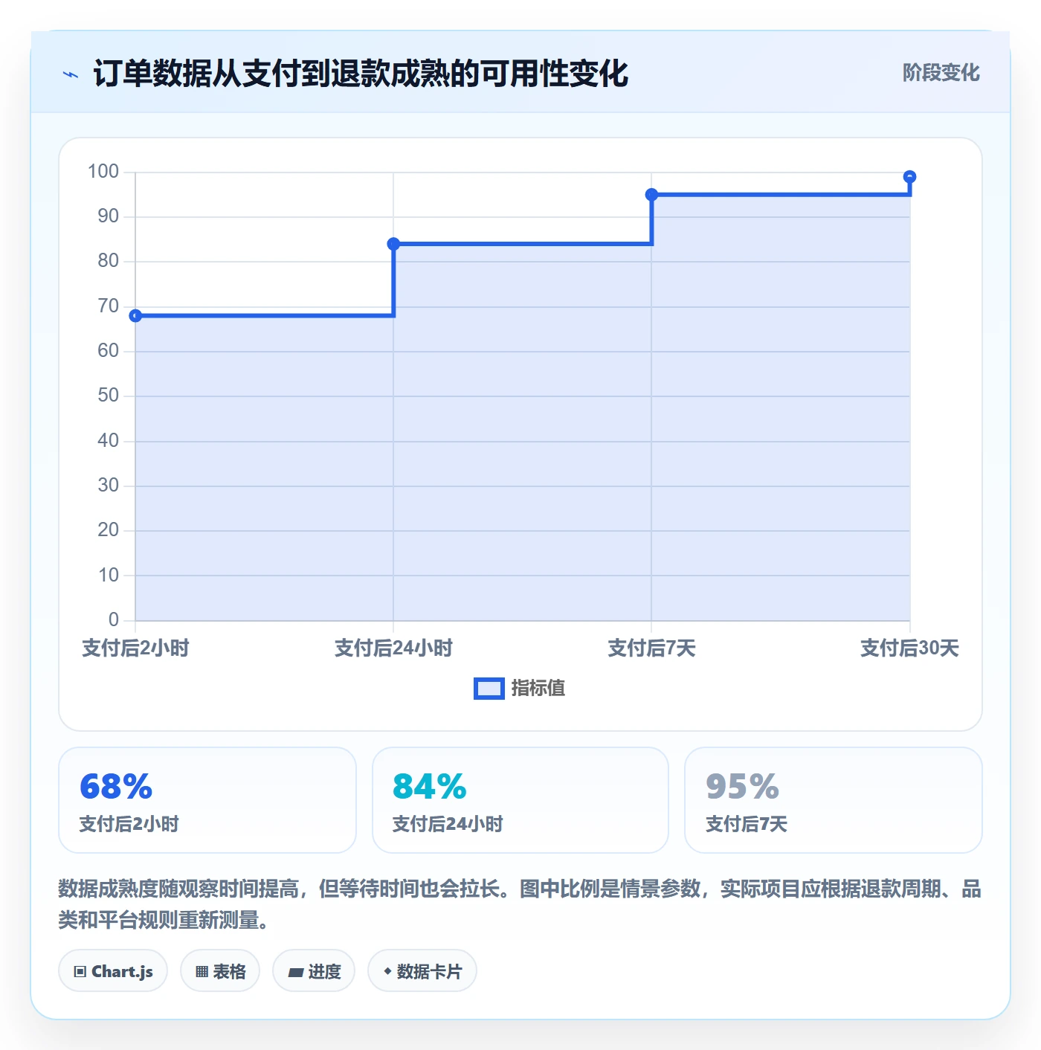The width and height of the screenshot is (1041, 1050).
Task: Click the diamond icon in the 数据卡片 chip
Action: click(x=387, y=971)
